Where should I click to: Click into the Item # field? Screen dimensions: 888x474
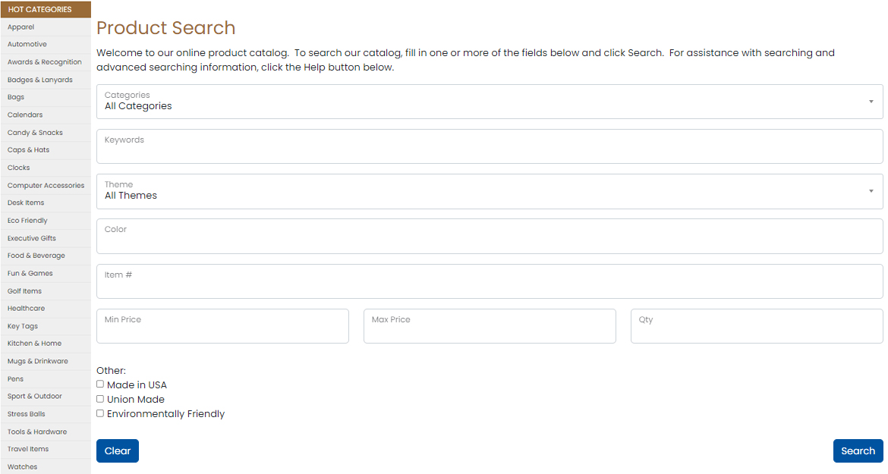click(x=490, y=281)
